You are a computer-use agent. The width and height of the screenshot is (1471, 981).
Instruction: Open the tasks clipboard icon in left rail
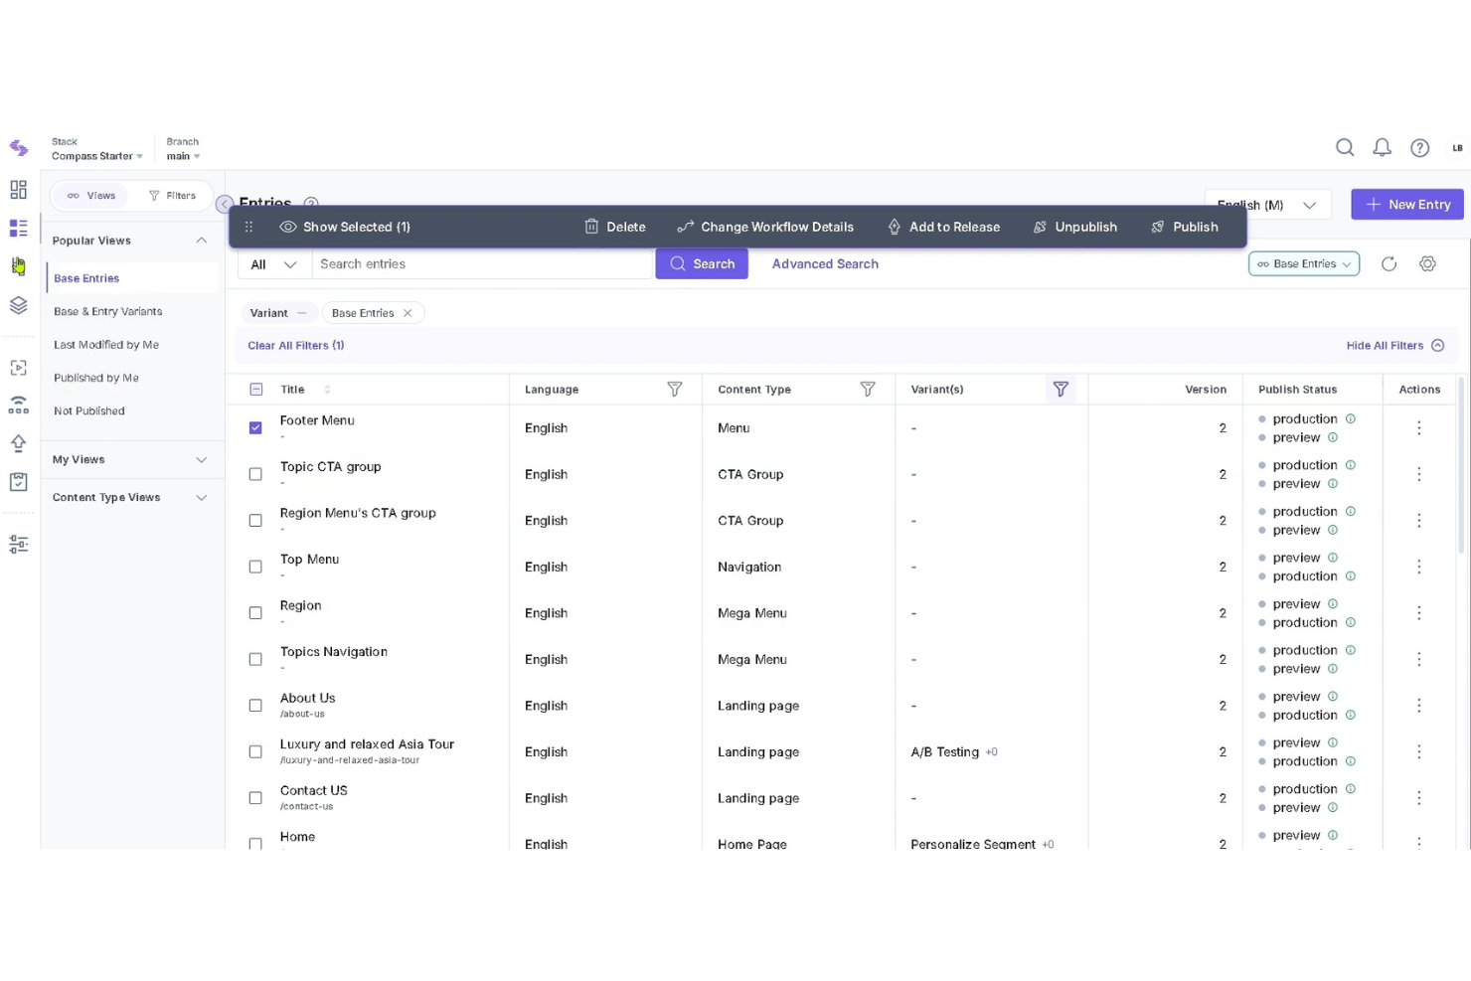click(18, 482)
